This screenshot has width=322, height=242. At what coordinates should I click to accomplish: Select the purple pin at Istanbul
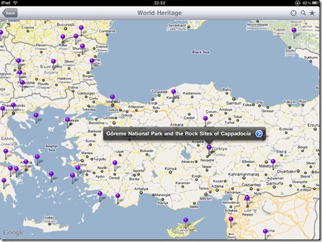click(x=112, y=100)
